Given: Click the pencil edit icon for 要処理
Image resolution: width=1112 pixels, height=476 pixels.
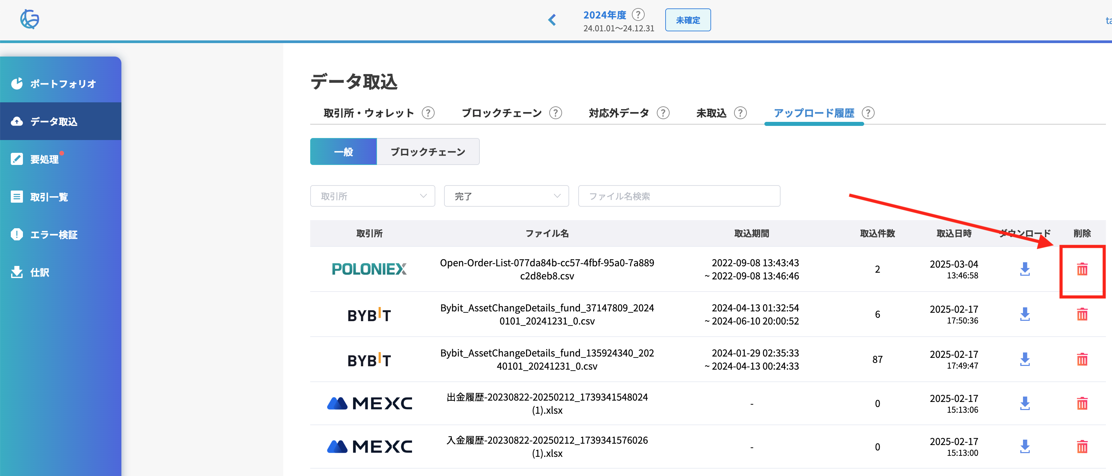Looking at the screenshot, I should pyautogui.click(x=17, y=159).
